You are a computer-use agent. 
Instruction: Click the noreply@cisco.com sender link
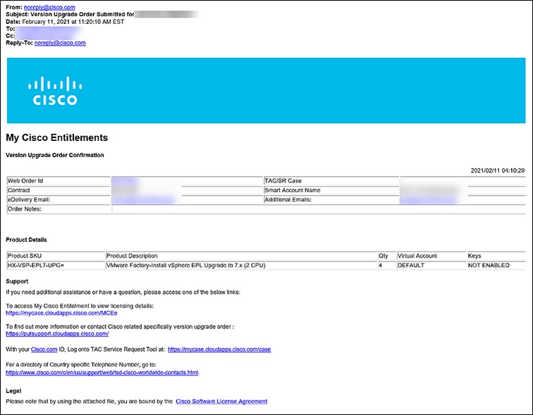click(x=49, y=7)
